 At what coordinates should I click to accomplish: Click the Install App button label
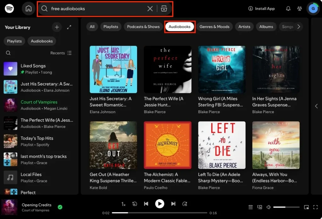pos(265,8)
